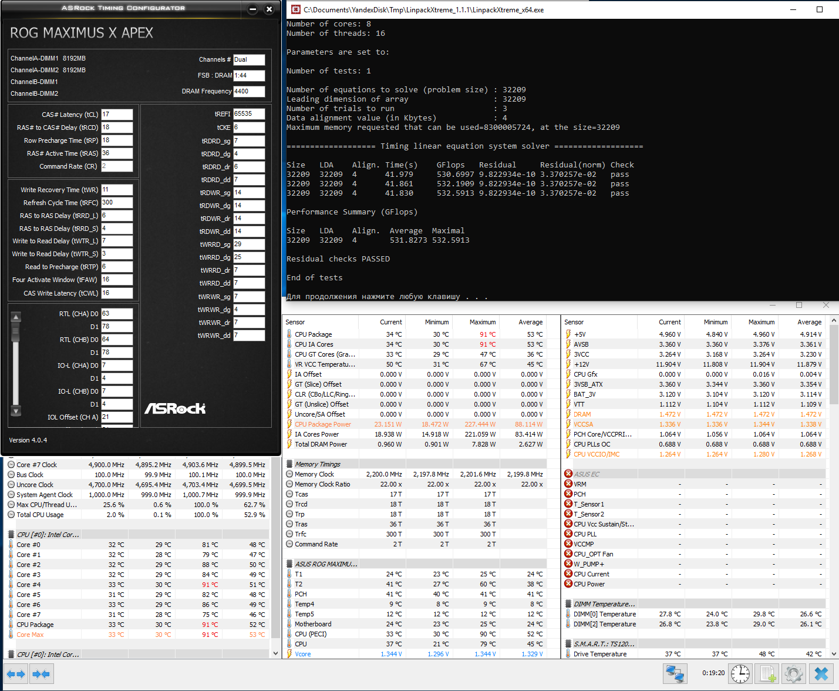Click the scroll-up arrow in ASRock timing list
The width and height of the screenshot is (839, 691).
click(16, 317)
